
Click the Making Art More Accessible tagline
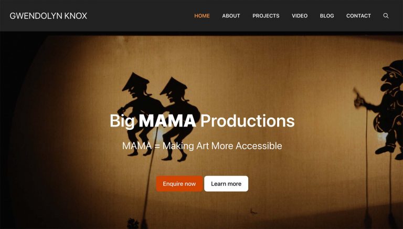coord(202,146)
